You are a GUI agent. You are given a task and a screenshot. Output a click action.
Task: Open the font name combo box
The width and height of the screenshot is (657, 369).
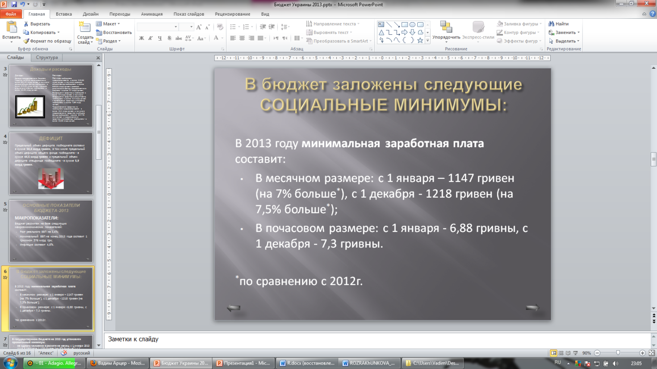158,27
